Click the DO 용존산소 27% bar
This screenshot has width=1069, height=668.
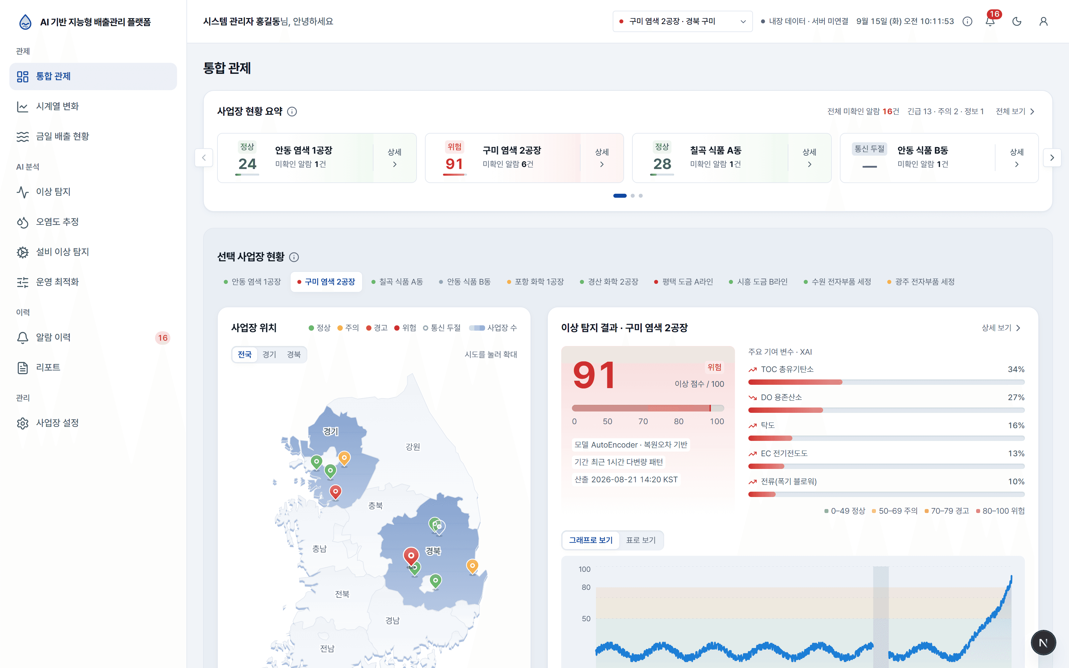pos(886,410)
